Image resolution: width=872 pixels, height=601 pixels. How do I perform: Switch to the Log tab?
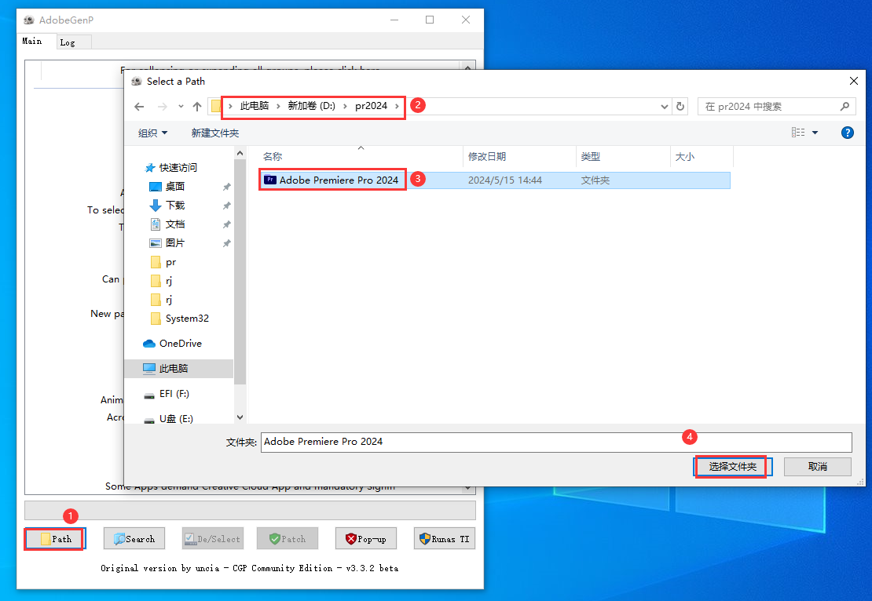[68, 42]
